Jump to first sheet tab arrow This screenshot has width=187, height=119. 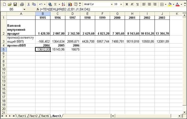(x=2, y=116)
